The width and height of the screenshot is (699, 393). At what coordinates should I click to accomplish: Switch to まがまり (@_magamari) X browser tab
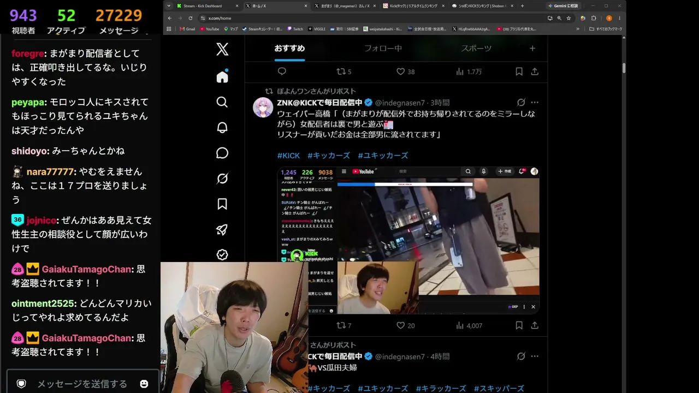click(x=345, y=6)
